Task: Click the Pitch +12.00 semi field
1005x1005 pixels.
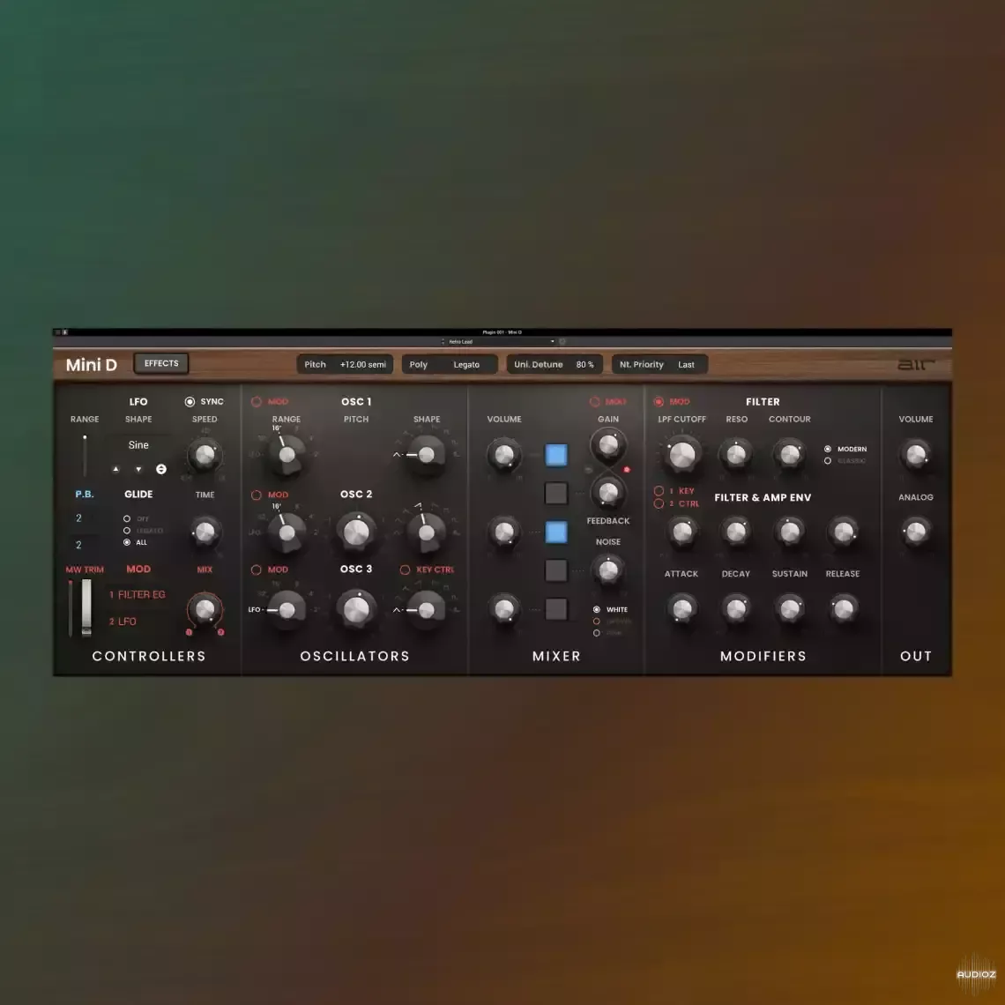Action: tap(345, 365)
